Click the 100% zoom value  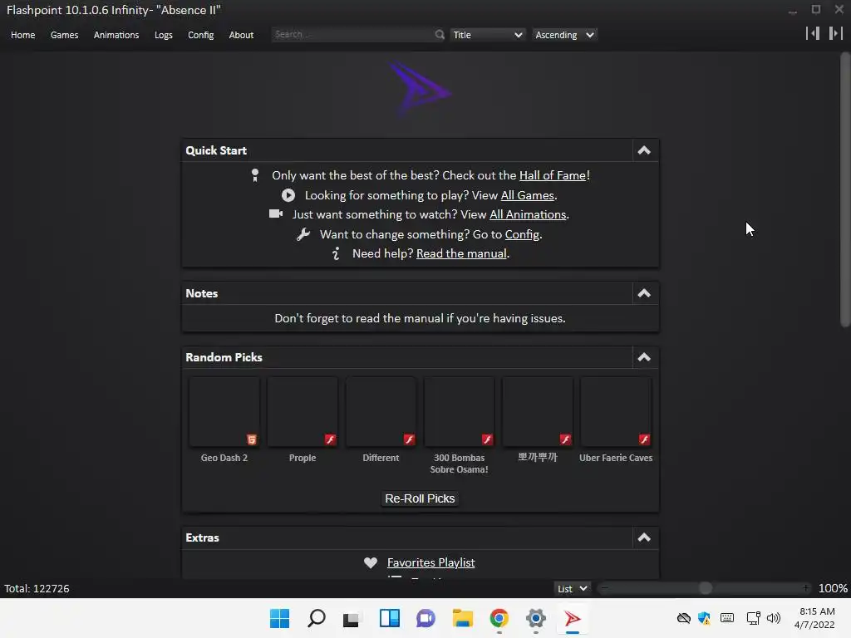click(x=833, y=589)
